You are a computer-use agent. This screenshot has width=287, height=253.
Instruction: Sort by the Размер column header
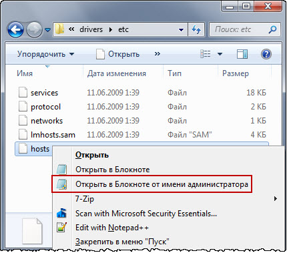pyautogui.click(x=236, y=73)
